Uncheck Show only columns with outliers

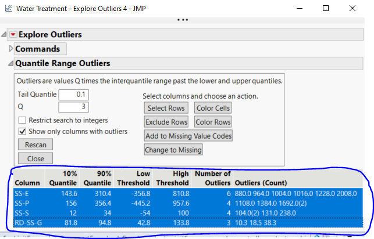23,132
